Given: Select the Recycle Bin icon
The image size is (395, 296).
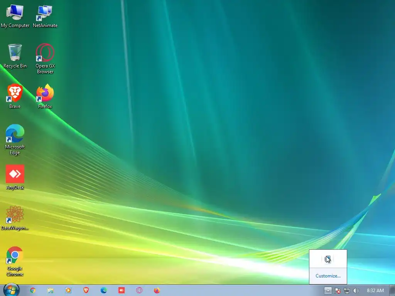Looking at the screenshot, I should pos(15,56).
